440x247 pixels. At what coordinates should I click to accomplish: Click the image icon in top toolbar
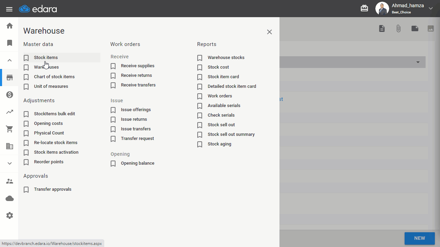[431, 28]
